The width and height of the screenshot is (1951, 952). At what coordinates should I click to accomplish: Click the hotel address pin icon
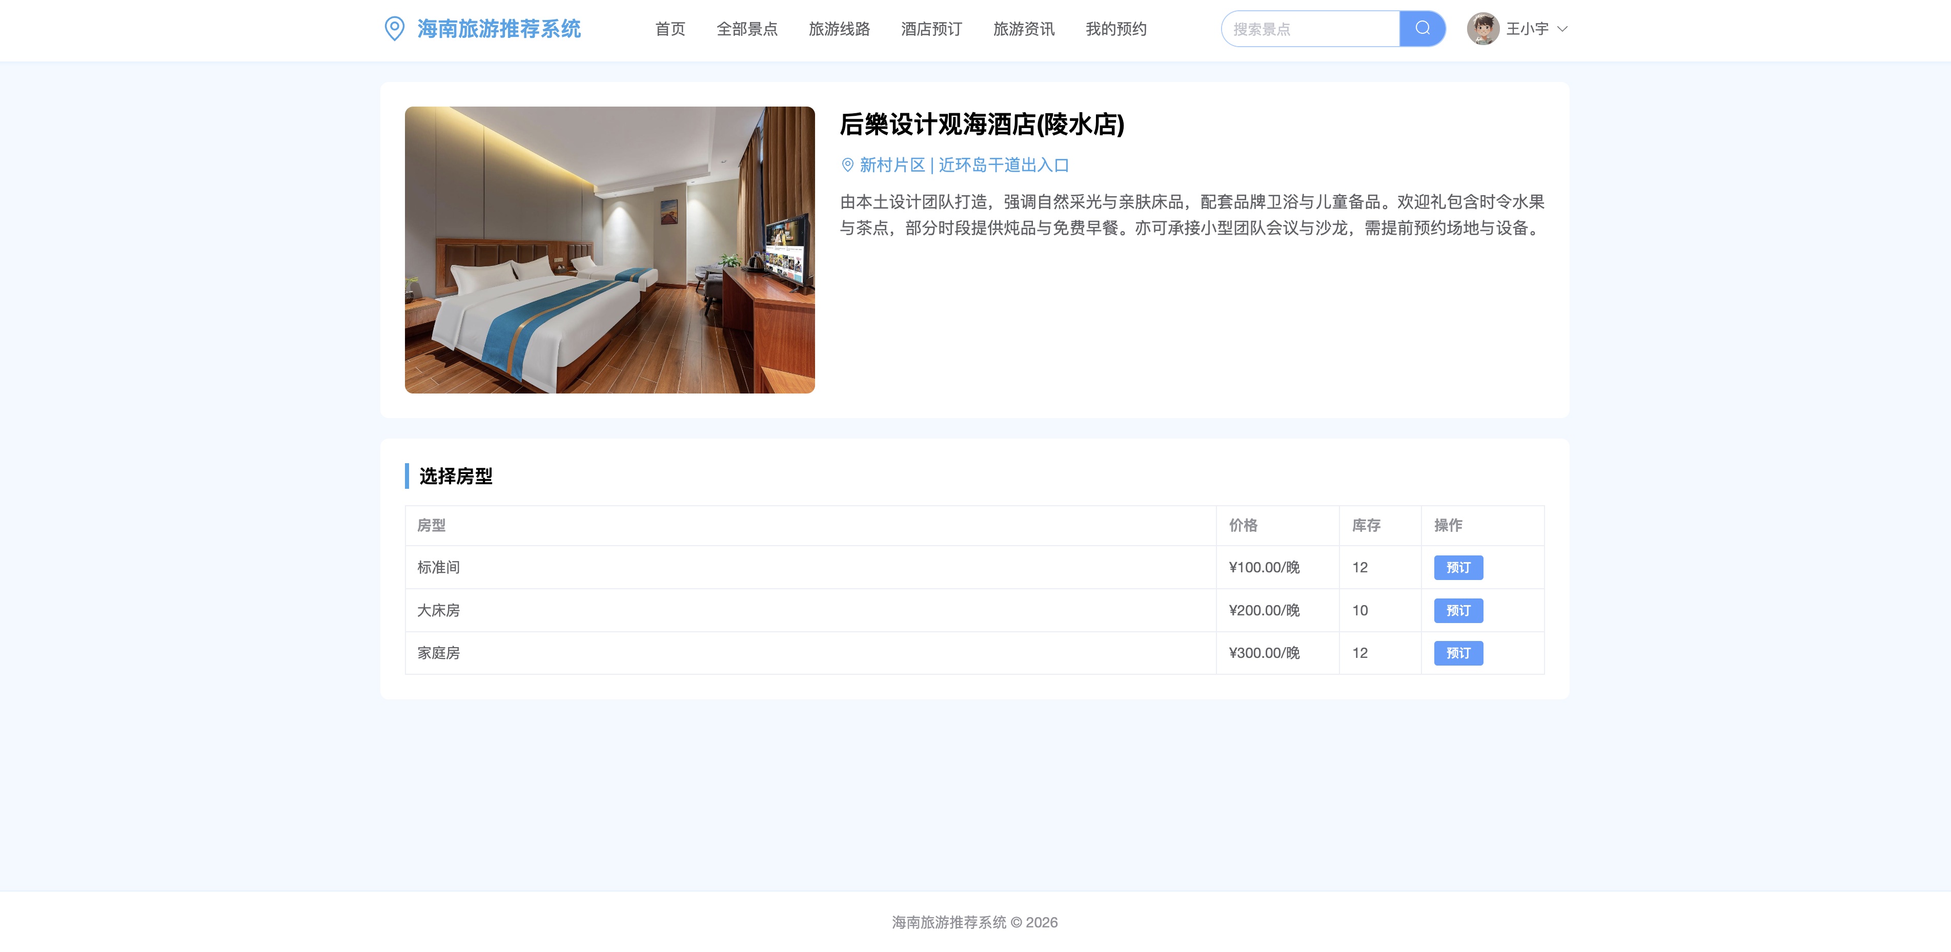tap(847, 165)
